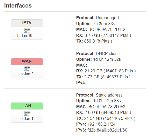
Task: Click IPTV MAC address BC:0F:9A:78:2D:E2
Action: 107,29
